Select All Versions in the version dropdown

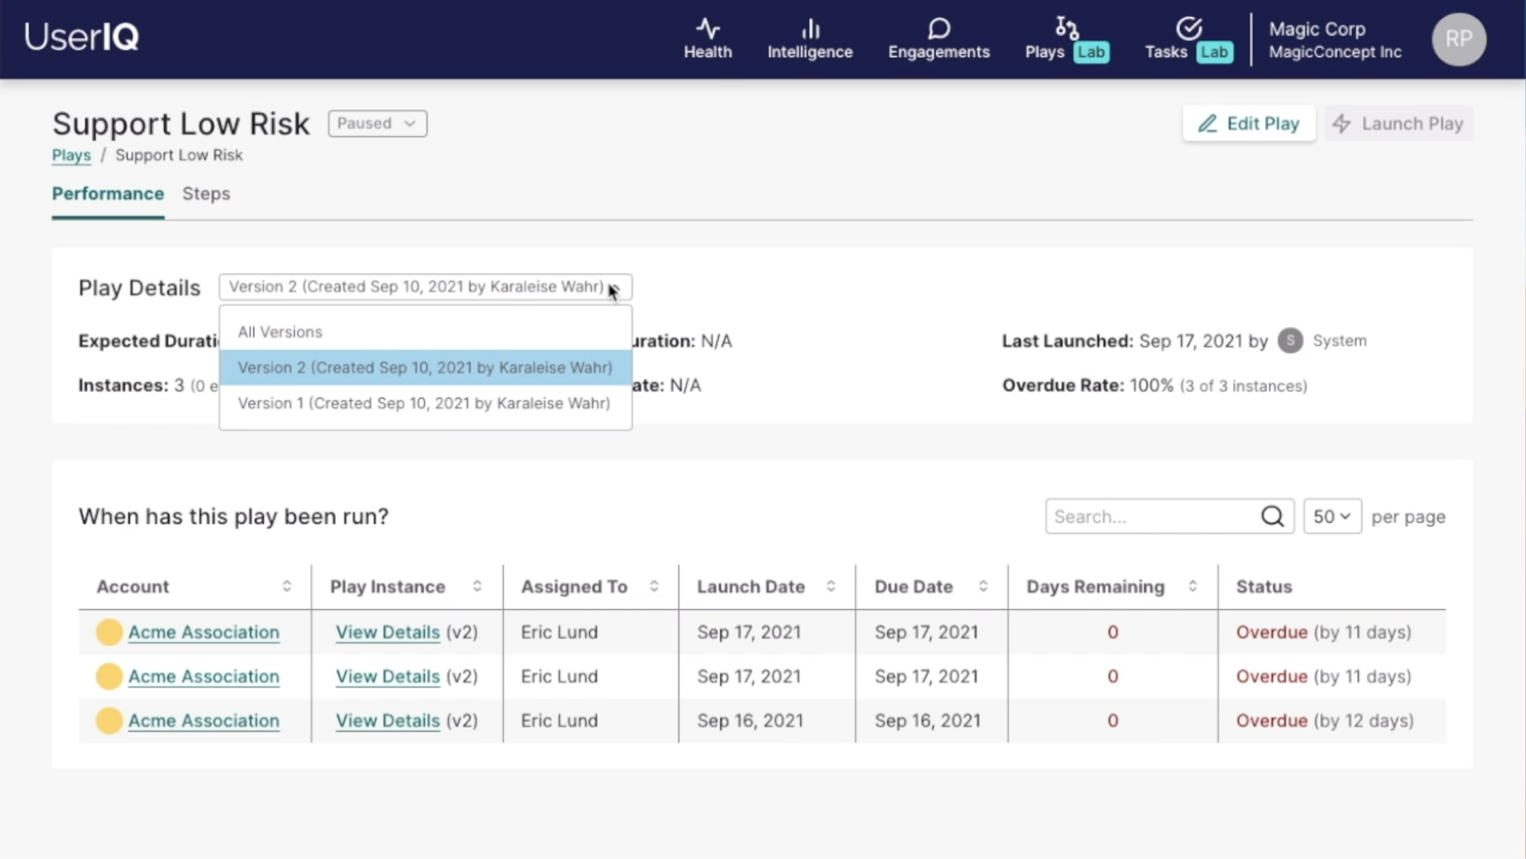click(280, 332)
